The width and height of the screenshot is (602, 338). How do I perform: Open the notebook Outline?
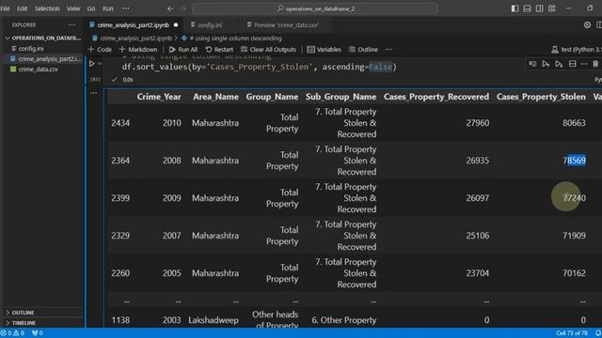363,50
